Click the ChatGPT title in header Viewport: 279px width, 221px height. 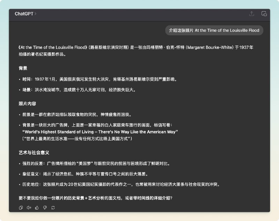[24, 14]
